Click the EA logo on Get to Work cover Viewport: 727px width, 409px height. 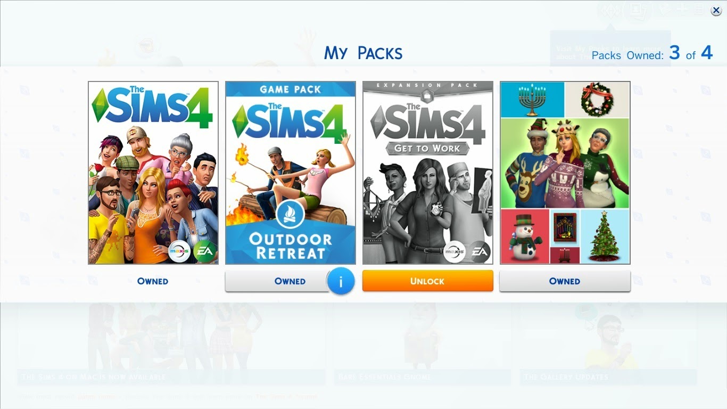(x=480, y=251)
